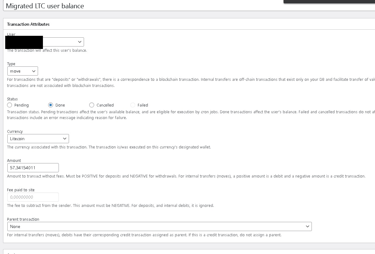This screenshot has width=375, height=254.
Task: Click the 'Type' field label
Action: point(11,64)
